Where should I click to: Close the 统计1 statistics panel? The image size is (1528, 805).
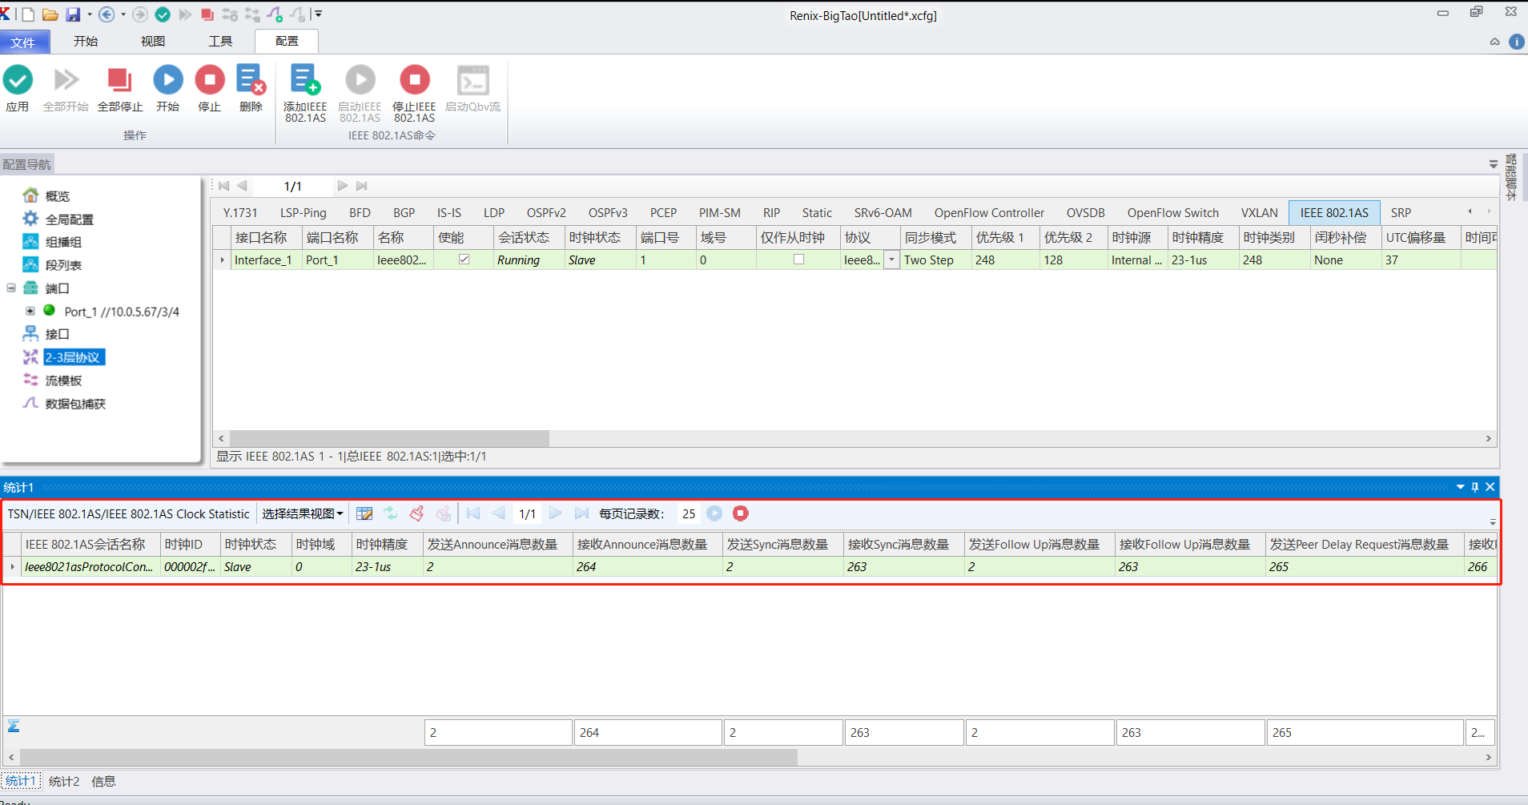point(1490,487)
